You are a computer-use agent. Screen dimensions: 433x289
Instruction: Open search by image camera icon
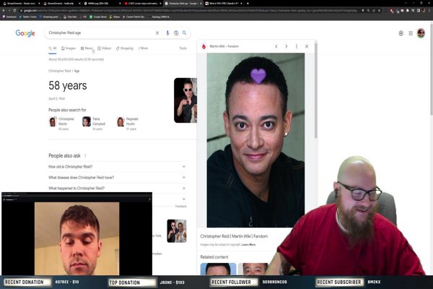(176, 33)
